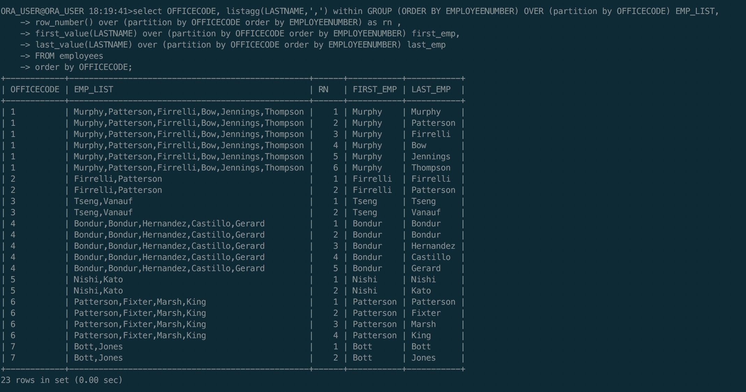746x392 pixels.
Task: Click the RN column header
Action: [323, 89]
